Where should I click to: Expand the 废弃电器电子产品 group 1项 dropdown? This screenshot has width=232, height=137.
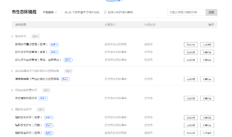(x=69, y=71)
